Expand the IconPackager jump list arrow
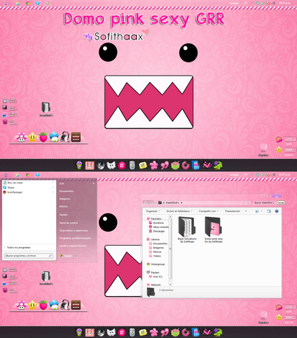The height and width of the screenshot is (338, 297). click(53, 192)
